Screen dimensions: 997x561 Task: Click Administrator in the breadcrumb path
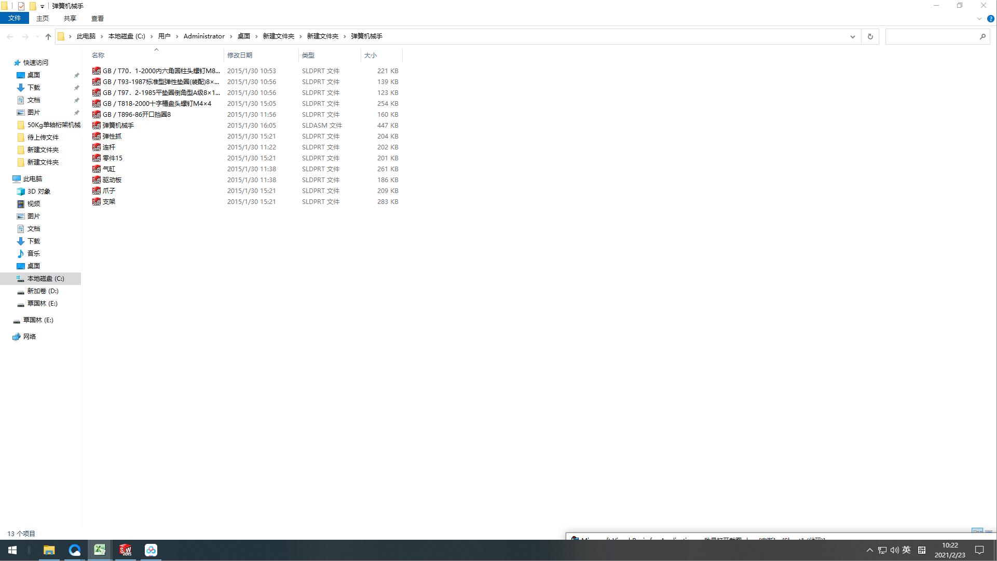[x=204, y=36]
